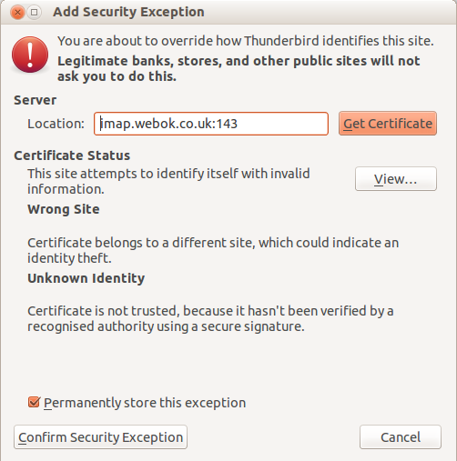Viewport: 457px width, 461px height.
Task: Click the 'Wrong Site' heading
Action: click(x=64, y=209)
